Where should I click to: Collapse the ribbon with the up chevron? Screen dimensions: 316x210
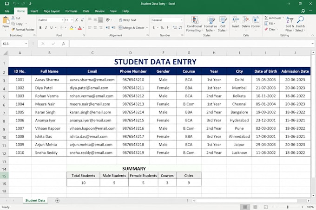(312, 35)
